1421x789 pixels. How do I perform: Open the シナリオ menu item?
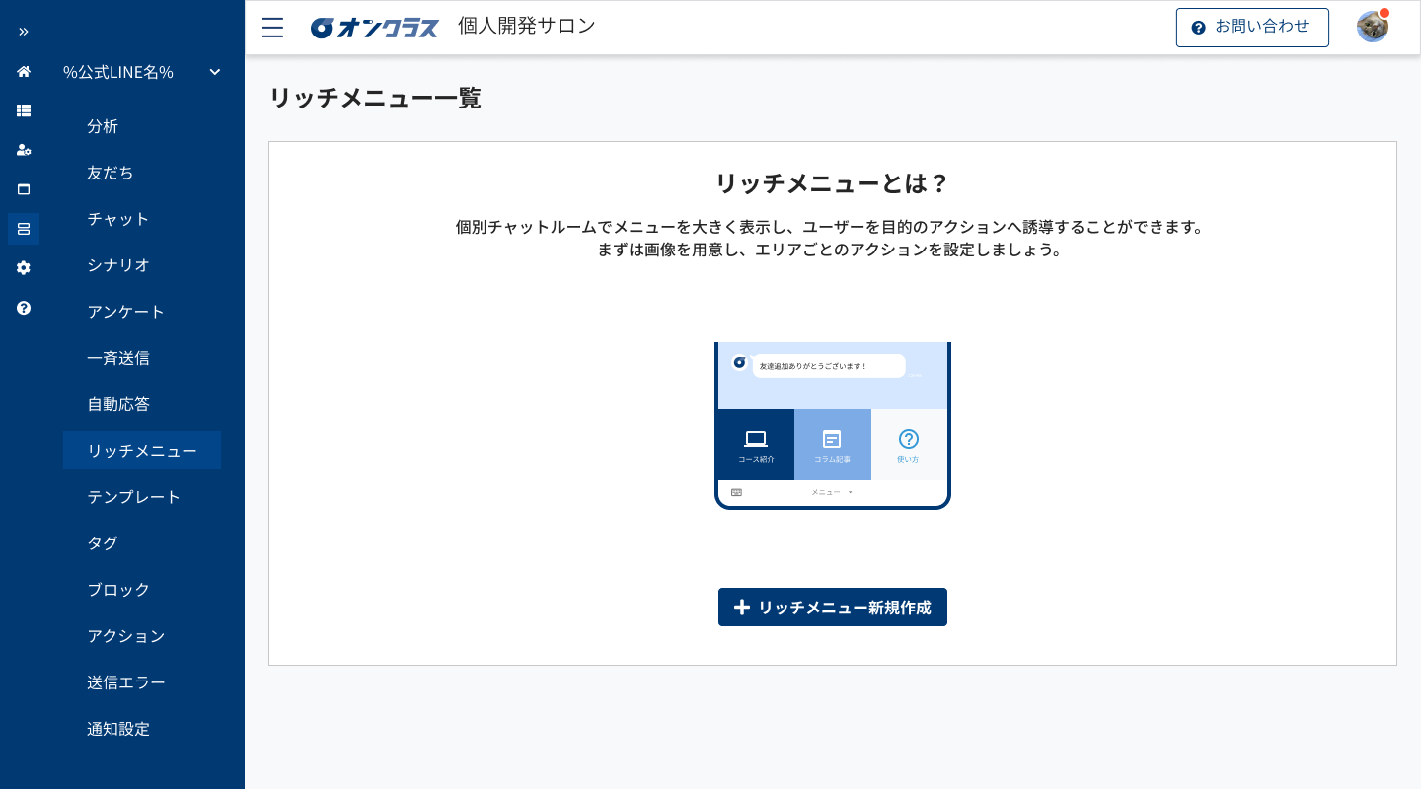pos(118,266)
